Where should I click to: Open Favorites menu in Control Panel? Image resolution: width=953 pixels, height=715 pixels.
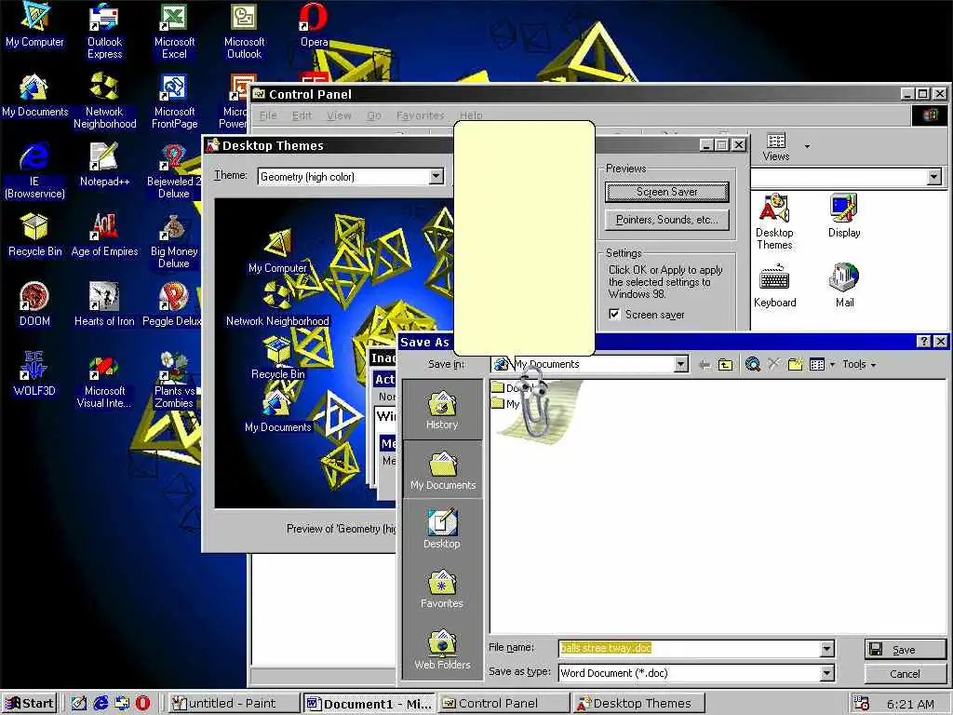point(420,115)
